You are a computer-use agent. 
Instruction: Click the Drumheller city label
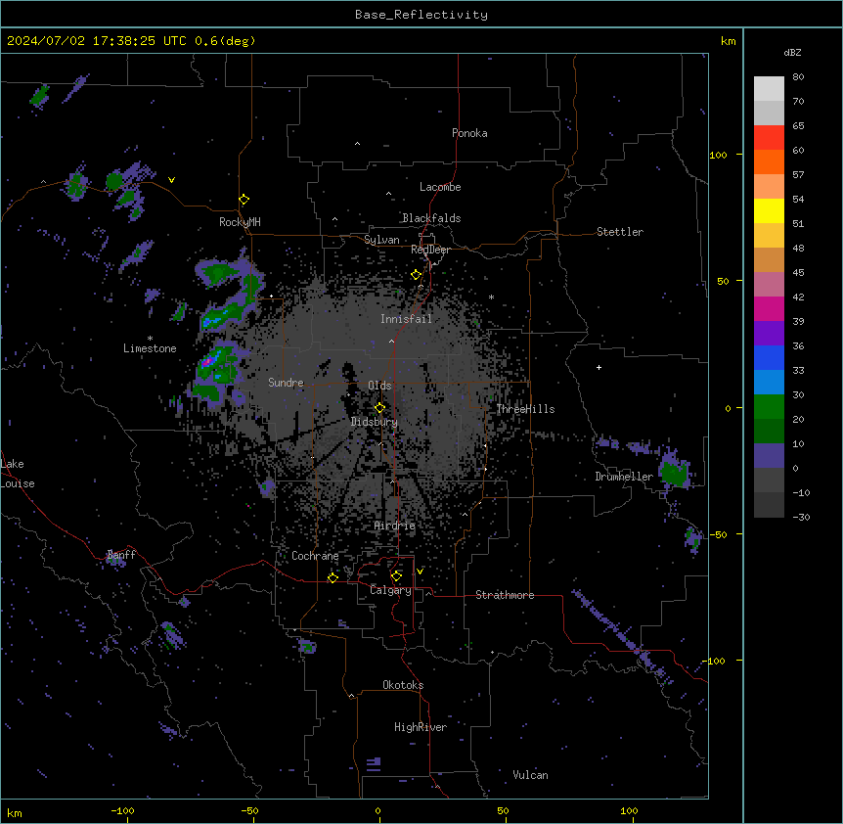coord(624,477)
